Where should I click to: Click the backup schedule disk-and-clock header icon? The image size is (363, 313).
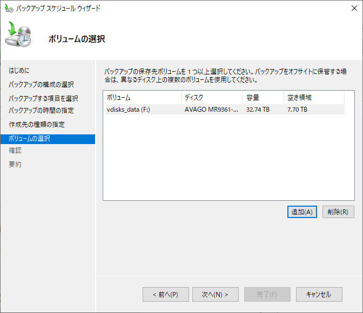pos(18,34)
